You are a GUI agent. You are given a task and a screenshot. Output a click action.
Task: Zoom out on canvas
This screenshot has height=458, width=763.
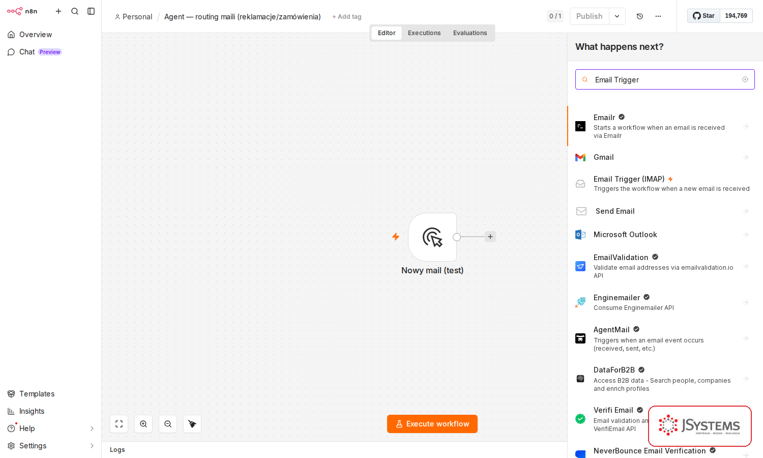point(168,424)
